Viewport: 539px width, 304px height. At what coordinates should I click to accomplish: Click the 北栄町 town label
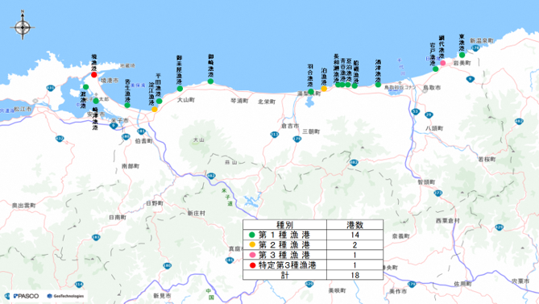pyautogui.click(x=267, y=102)
